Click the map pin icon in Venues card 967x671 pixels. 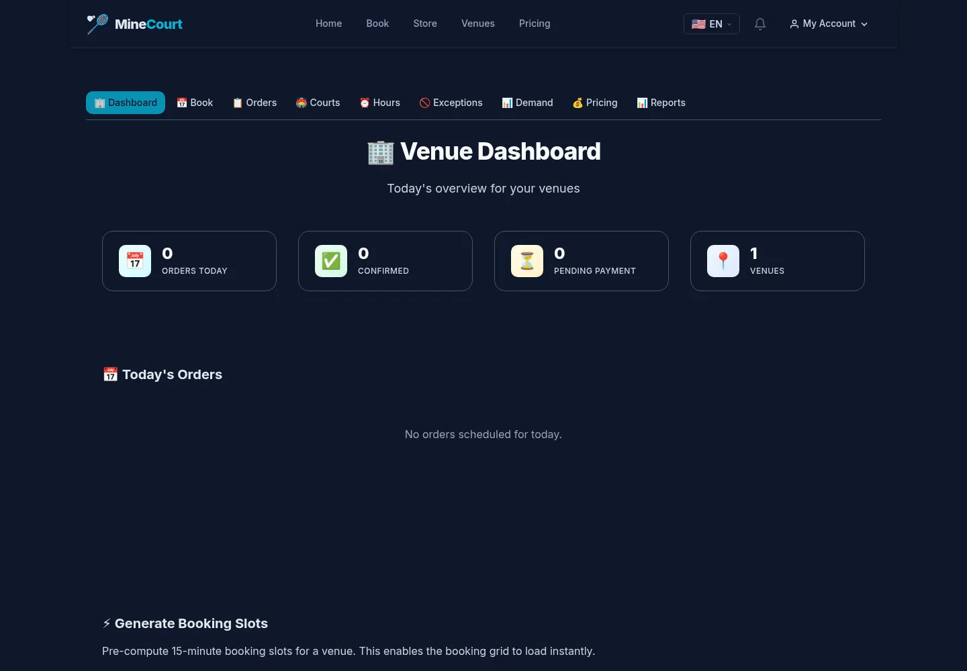[x=723, y=261]
